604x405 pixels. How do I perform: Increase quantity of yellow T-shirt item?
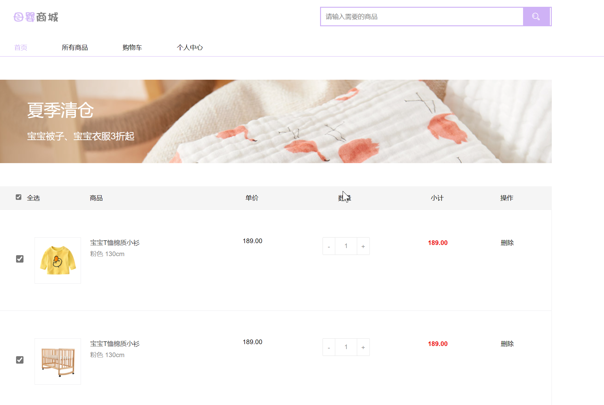click(x=363, y=246)
